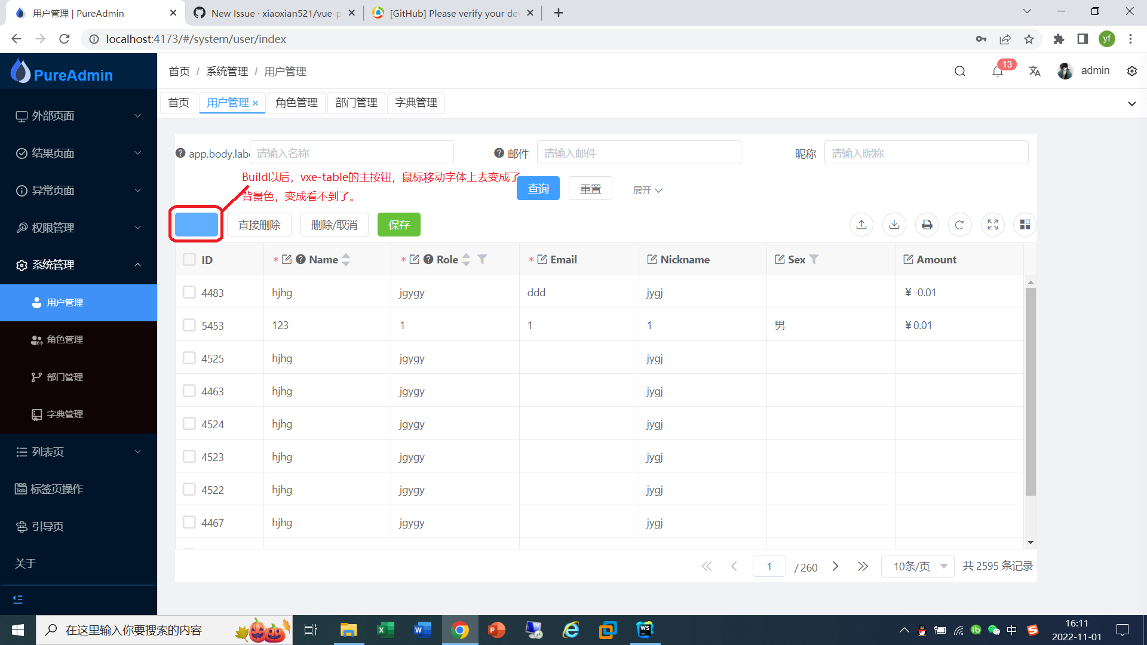Open 字典管理 from the sidebar
This screenshot has width=1147, height=645.
pos(65,414)
